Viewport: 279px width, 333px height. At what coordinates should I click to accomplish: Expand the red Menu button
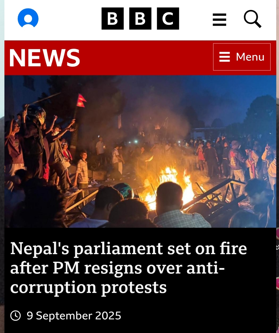242,57
